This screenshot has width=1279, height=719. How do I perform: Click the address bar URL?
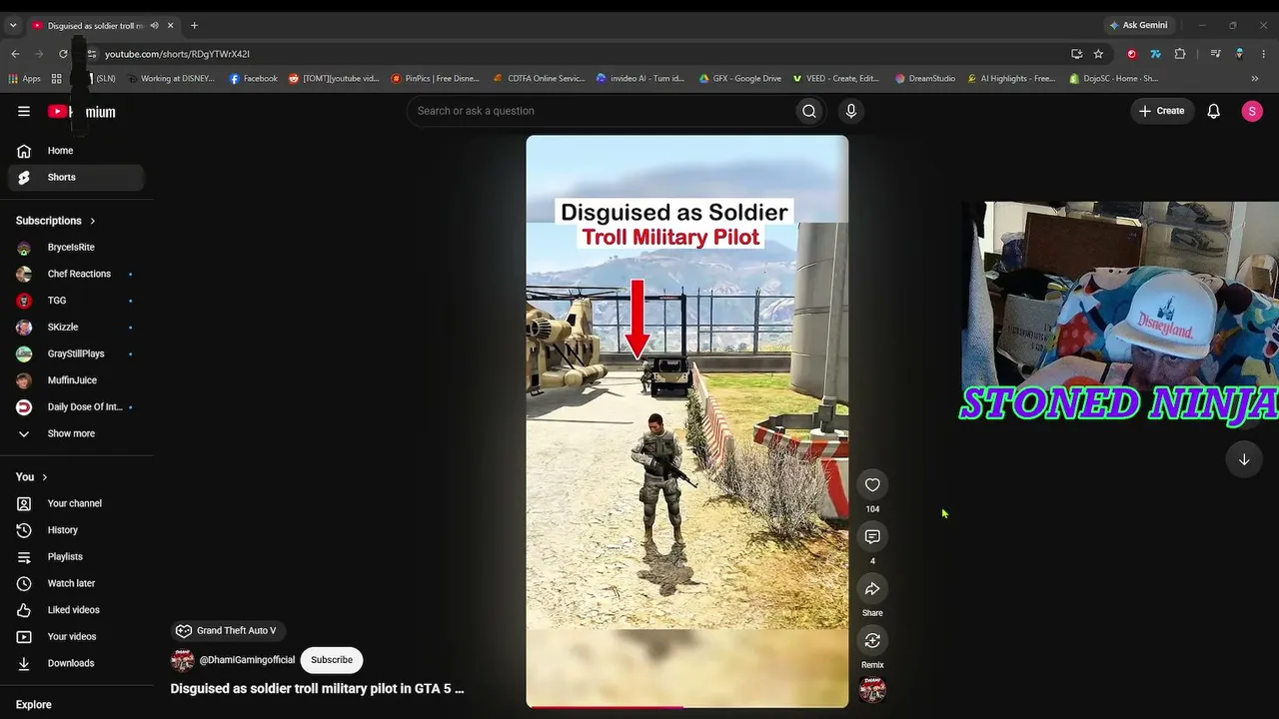click(x=177, y=54)
